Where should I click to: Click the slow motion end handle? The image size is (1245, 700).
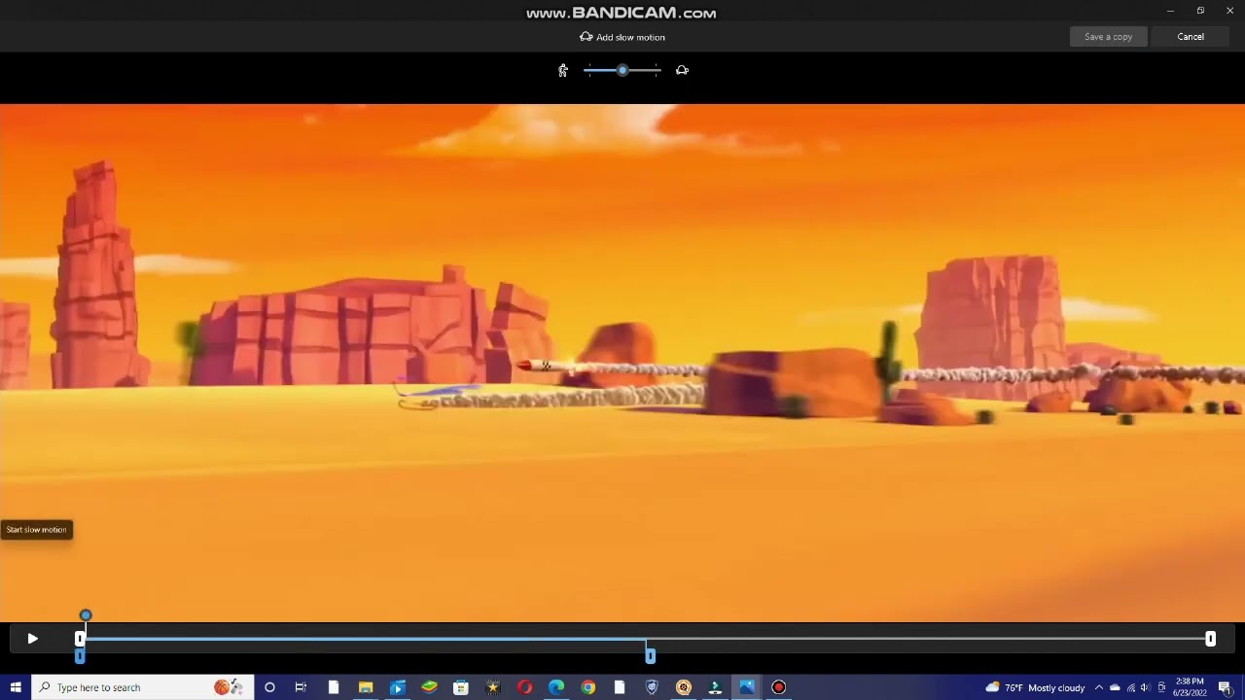click(x=650, y=656)
